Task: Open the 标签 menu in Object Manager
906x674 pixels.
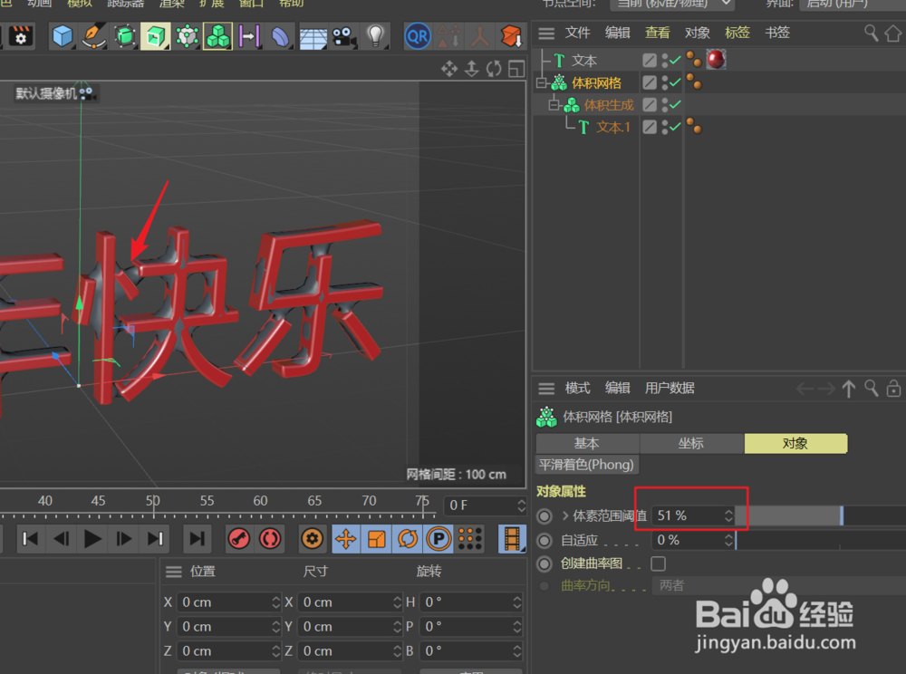Action: 737,33
